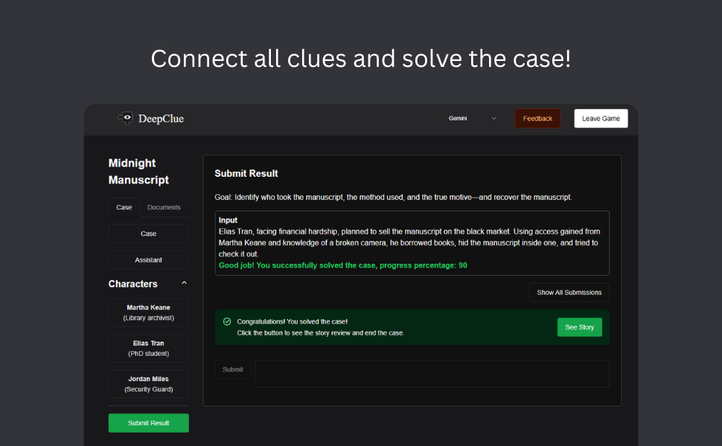
Task: Click the green Submit Result button
Action: [149, 423]
